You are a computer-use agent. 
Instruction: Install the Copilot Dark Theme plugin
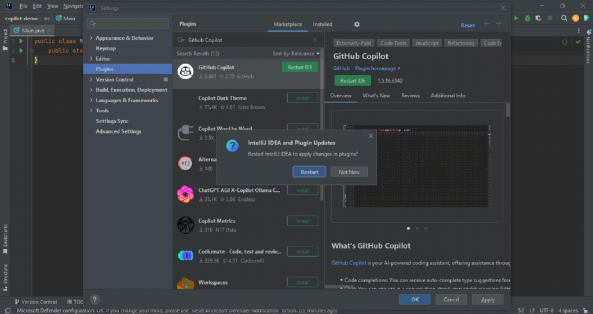(x=302, y=98)
